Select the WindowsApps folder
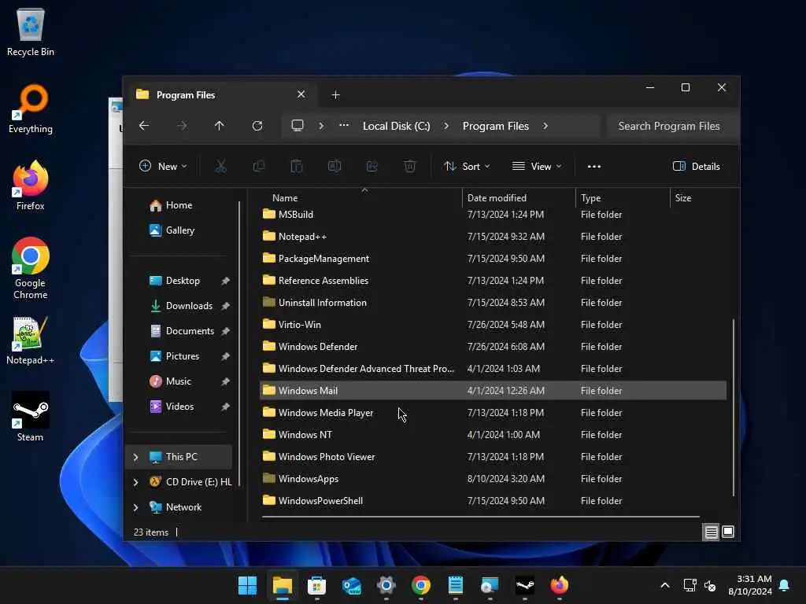Screen dimensions: 806x604 coord(493,479)
